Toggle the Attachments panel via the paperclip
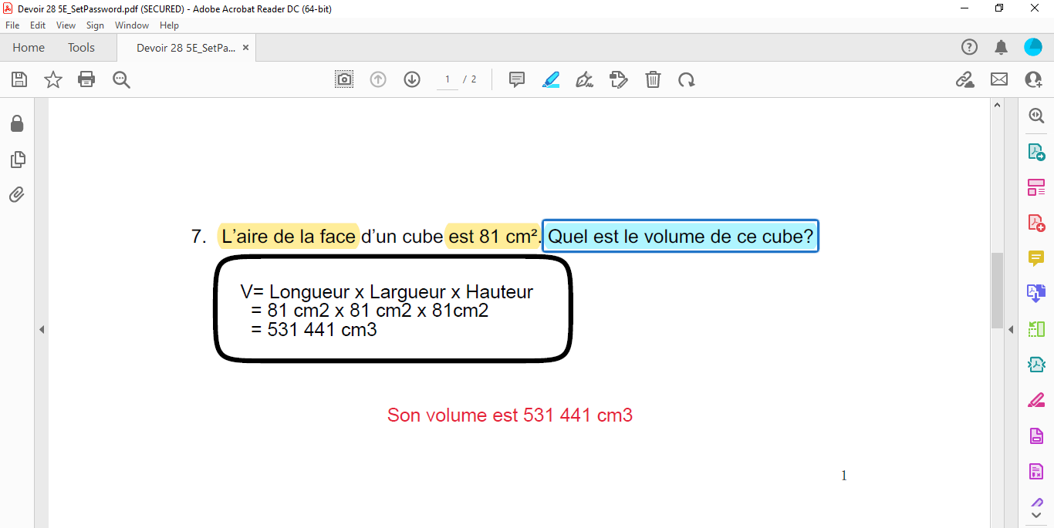This screenshot has width=1054, height=528. coord(16,194)
